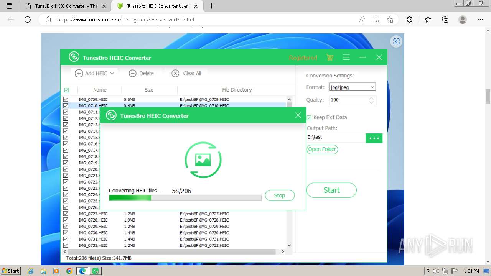Viewport: 491px width, 276px height.
Task: Open Microsoft Edge from the taskbar
Action: click(x=82, y=271)
